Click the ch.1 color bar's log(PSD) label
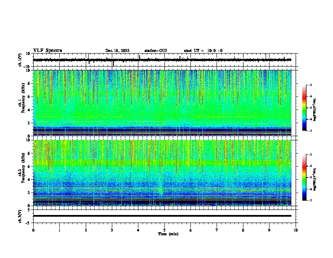 coord(315,110)
